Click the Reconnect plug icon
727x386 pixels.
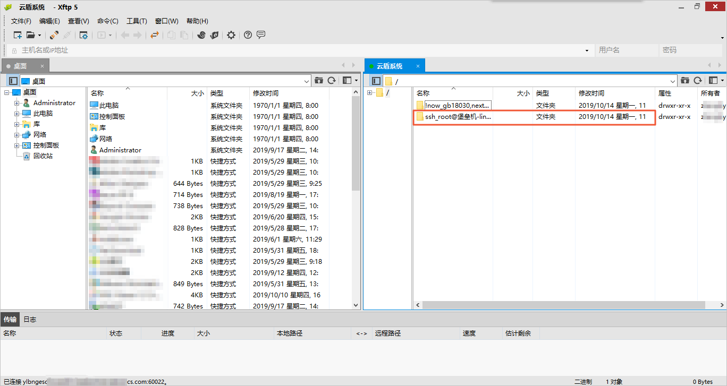[54, 35]
